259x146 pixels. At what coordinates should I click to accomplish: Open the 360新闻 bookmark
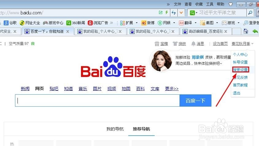76,23
